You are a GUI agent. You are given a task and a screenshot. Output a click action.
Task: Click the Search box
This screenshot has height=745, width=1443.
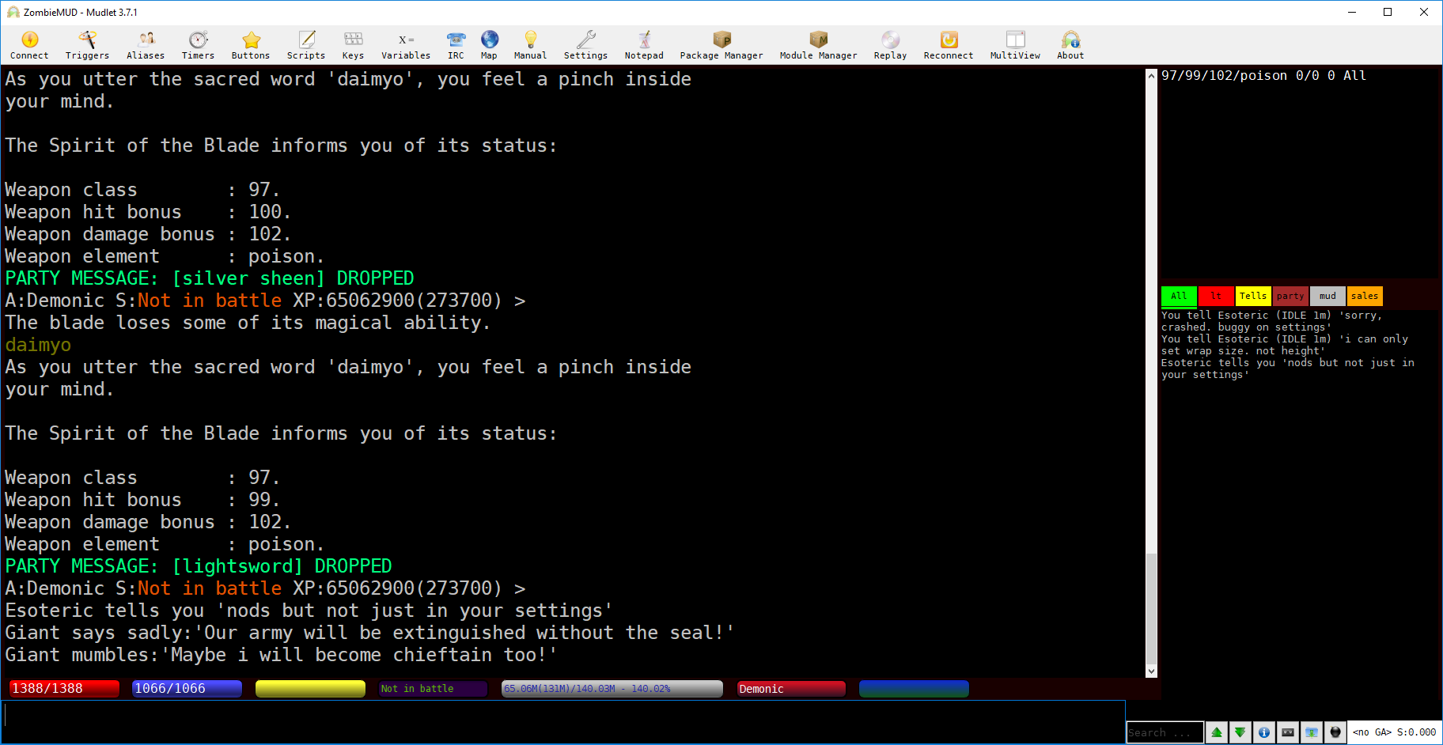coord(1165,732)
